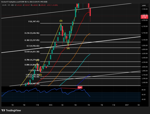Click the red open value 7,412.03 in header

coord(18,5)
